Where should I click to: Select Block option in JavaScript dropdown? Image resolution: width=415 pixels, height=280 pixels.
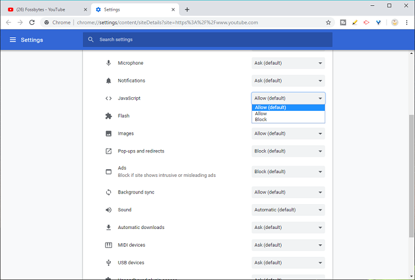click(261, 120)
